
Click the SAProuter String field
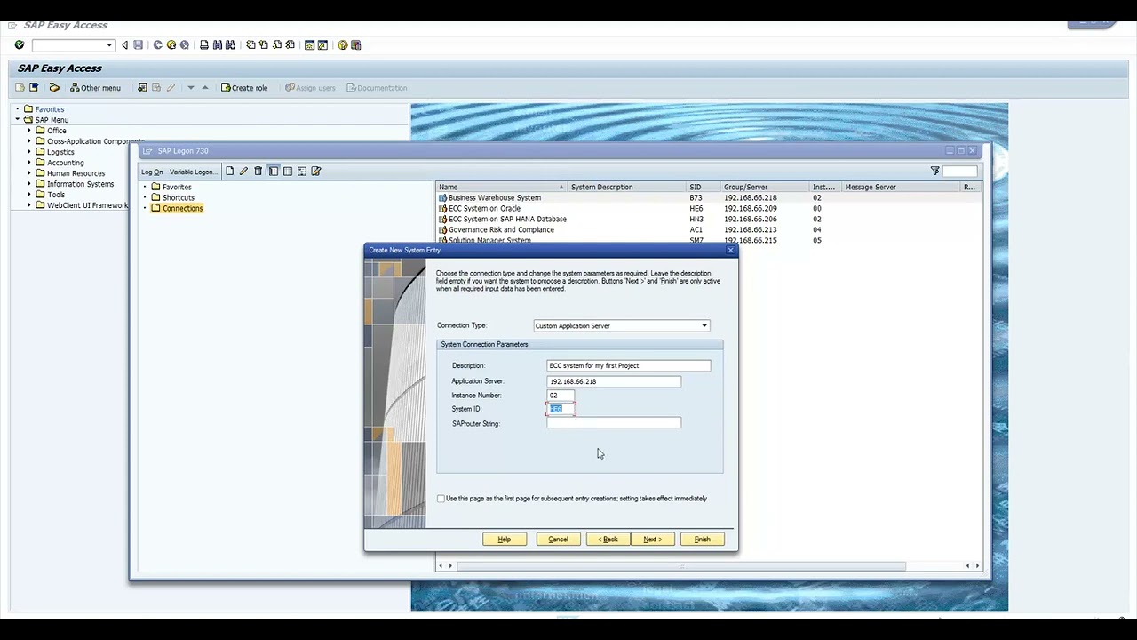tap(614, 423)
